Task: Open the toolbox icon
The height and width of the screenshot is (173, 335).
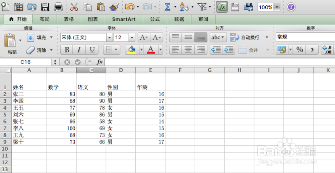Action: (235, 7)
